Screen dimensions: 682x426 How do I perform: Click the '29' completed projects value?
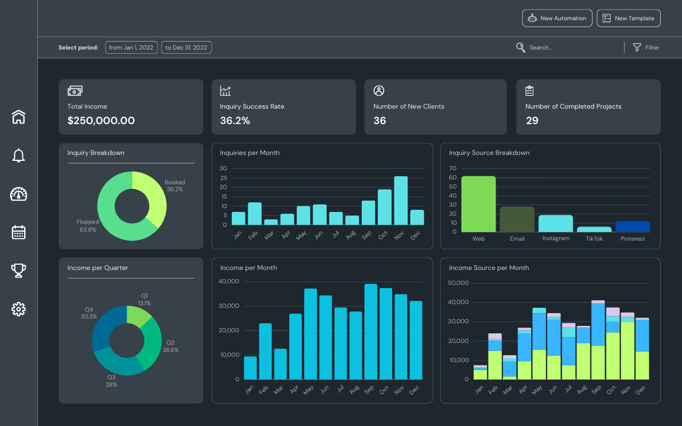[532, 121]
